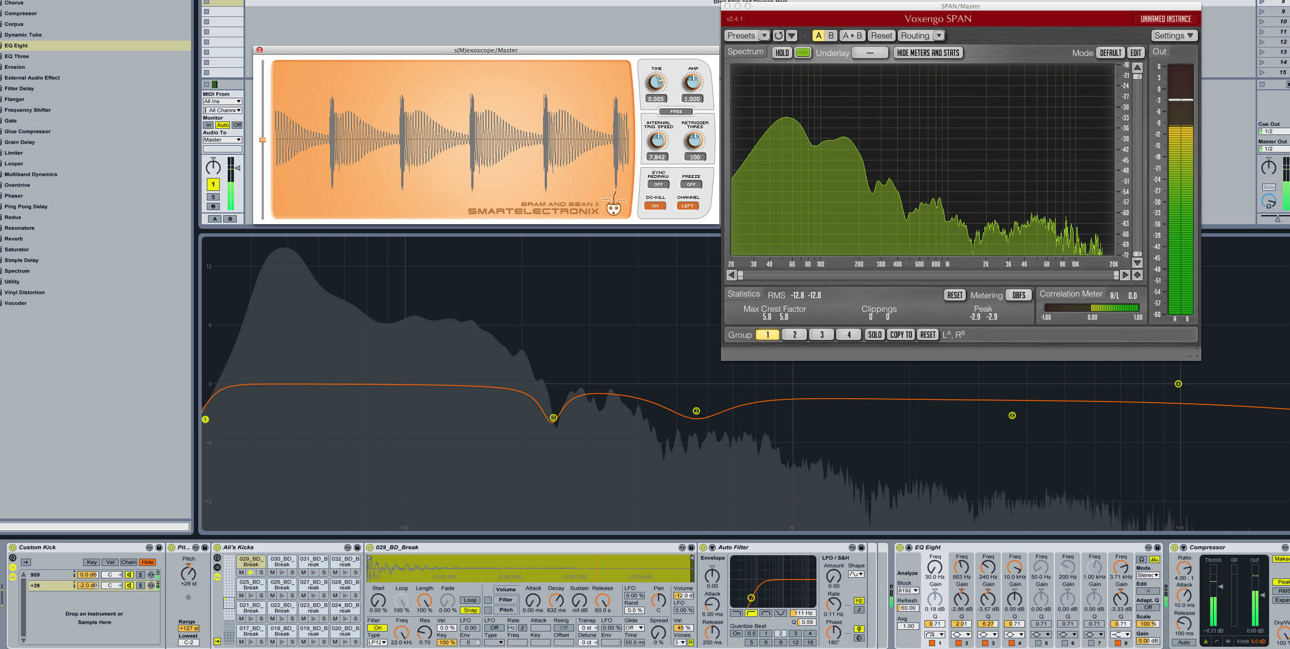The width and height of the screenshot is (1290, 649).
Task: Toggle SYNC REDRAW in s(M)exoscope
Action: pos(658,184)
